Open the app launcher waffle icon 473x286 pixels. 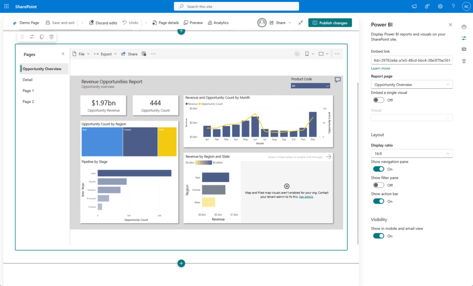coord(6,6)
